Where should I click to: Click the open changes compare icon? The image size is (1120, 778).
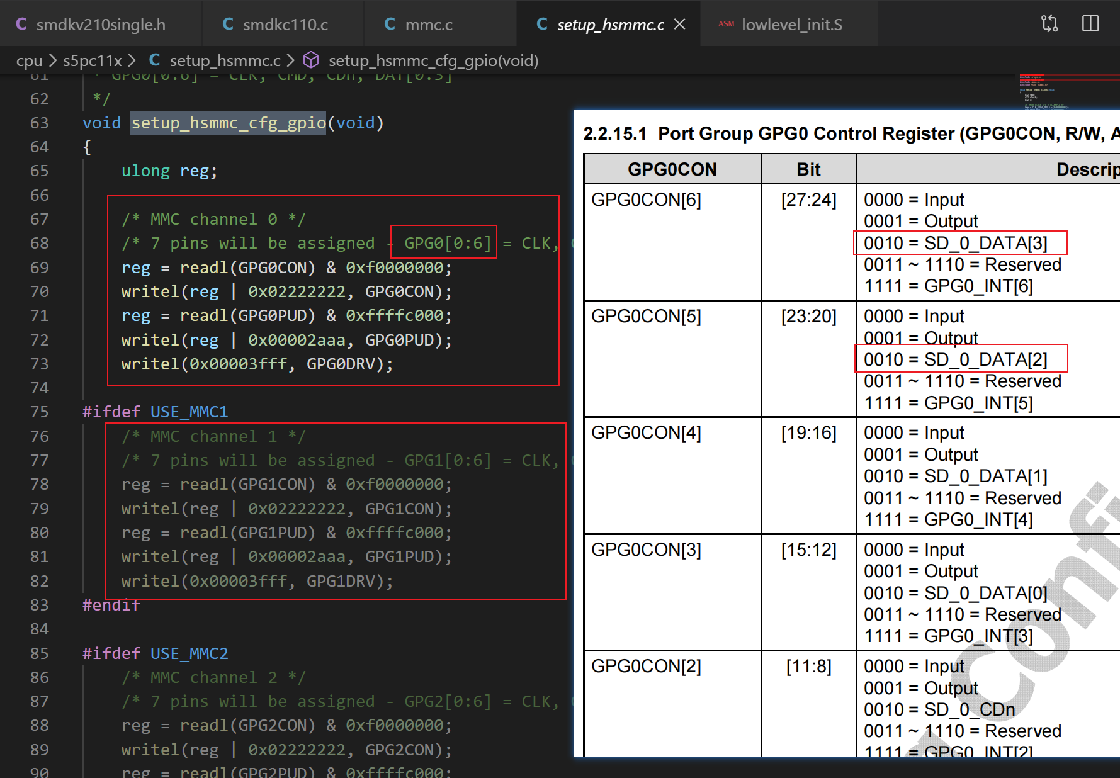(x=1049, y=24)
